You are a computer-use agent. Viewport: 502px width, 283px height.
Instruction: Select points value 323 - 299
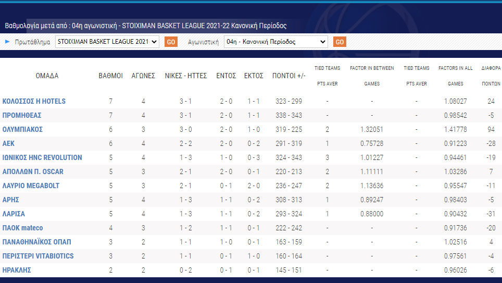click(x=289, y=101)
